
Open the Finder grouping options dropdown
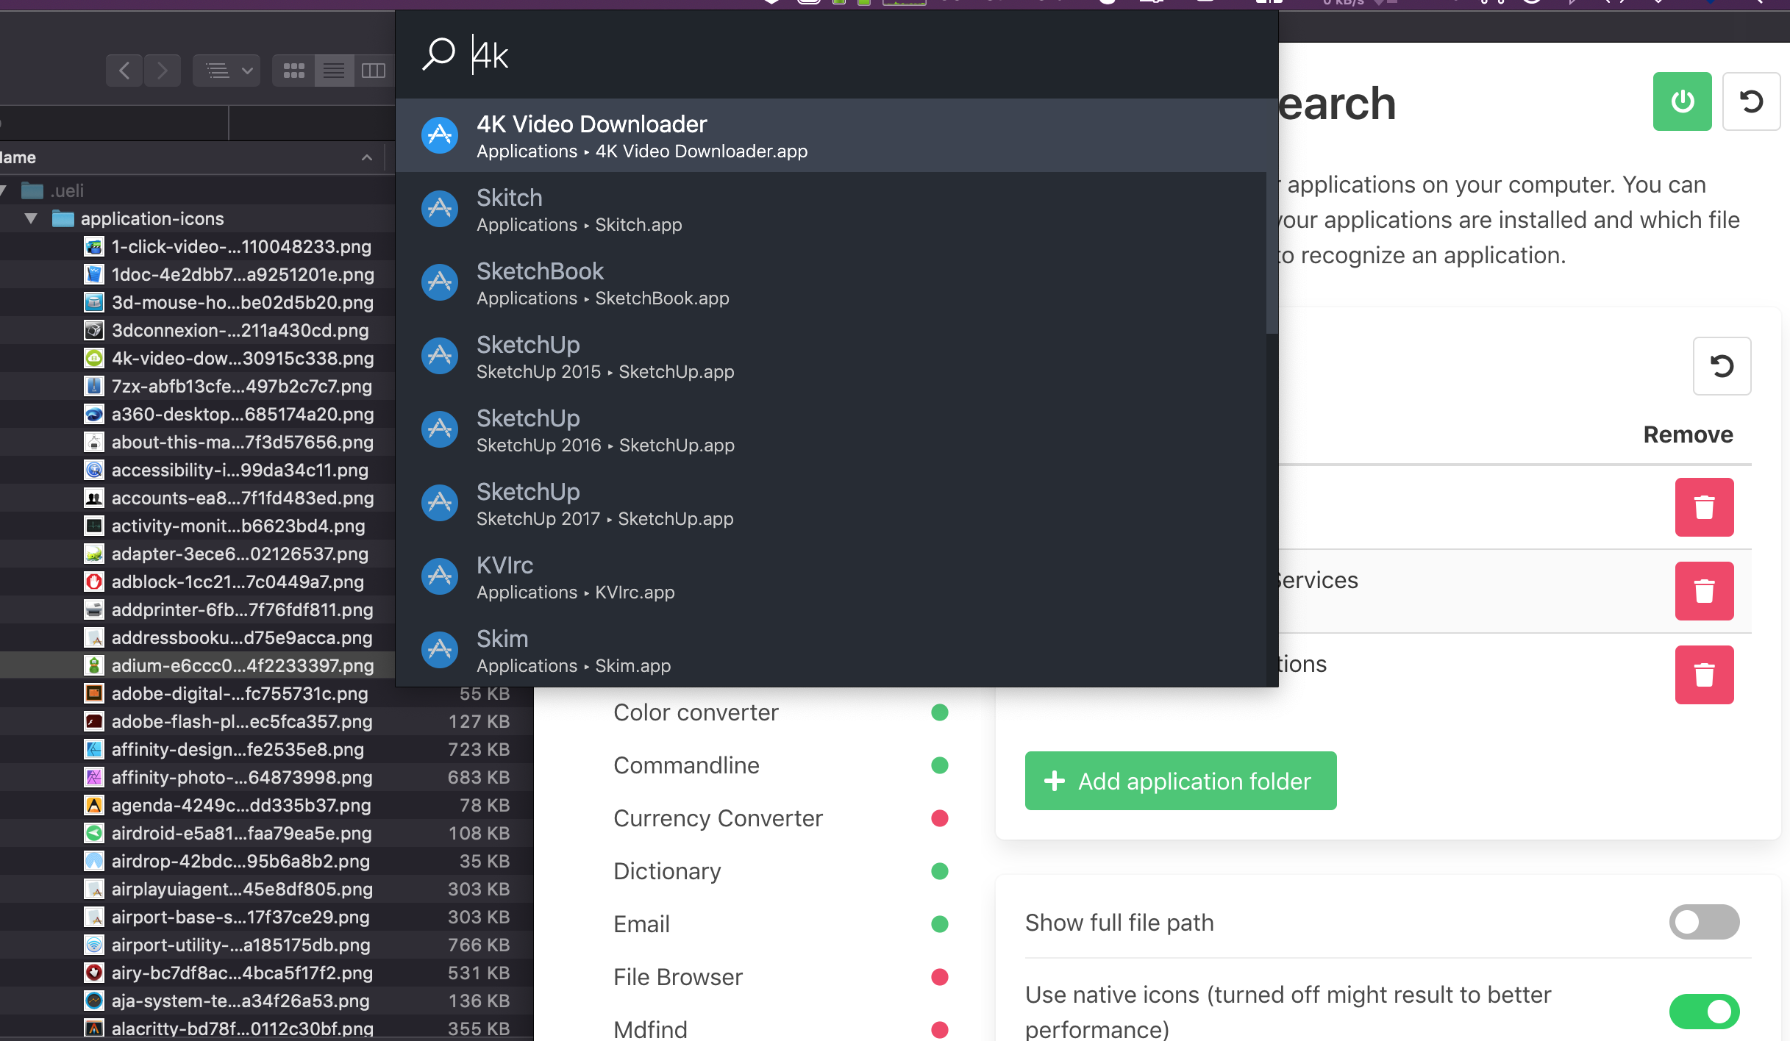pyautogui.click(x=226, y=71)
